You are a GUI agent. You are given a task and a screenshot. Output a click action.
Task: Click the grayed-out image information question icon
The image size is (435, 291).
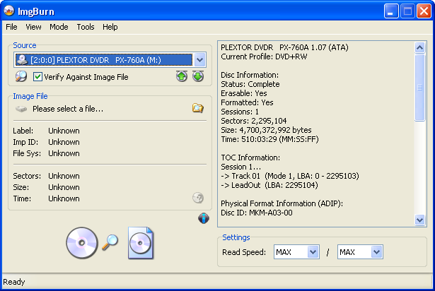(x=198, y=198)
